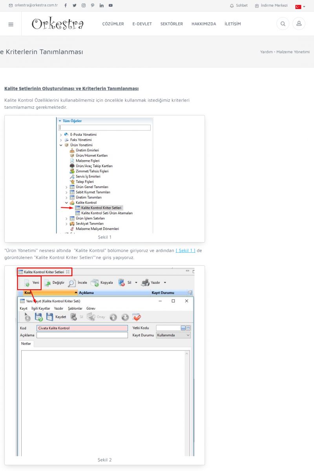Viewport: 314px width, 471px height.
Task: Click the [ Şekil 1 ] reference link
Action: coord(185,250)
